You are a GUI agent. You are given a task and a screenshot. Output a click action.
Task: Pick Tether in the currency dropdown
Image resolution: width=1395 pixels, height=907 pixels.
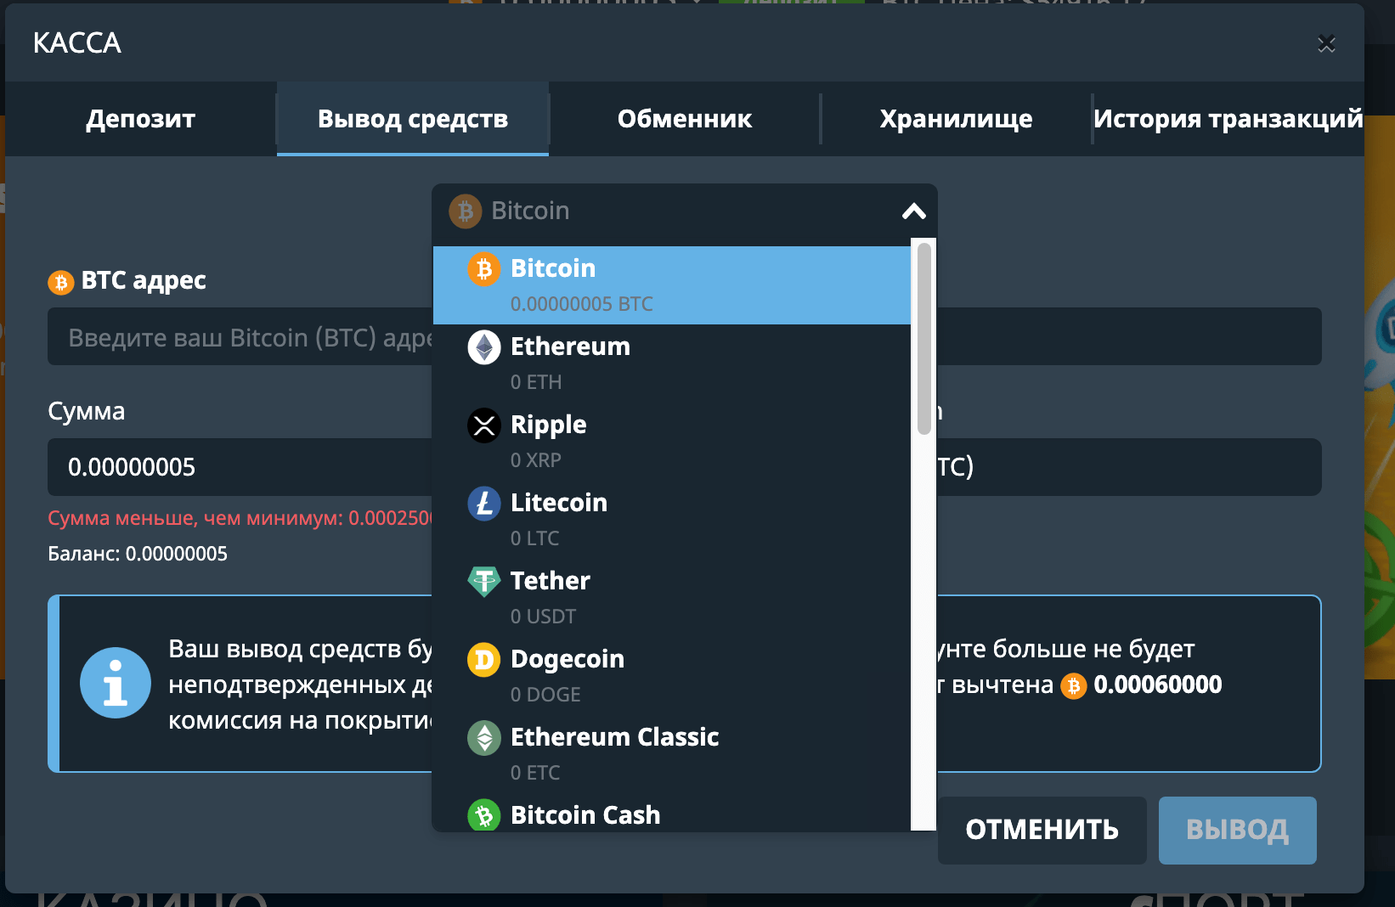pyautogui.click(x=672, y=598)
